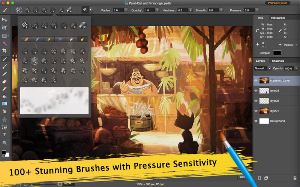Hide the Flattened Layer via eye icon
This screenshot has width=300, height=187.
click(256, 80)
